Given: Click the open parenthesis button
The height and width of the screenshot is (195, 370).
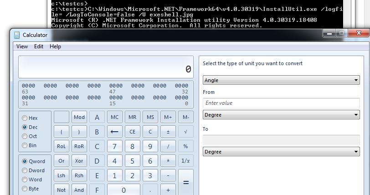Looking at the screenshot, I should pyautogui.click(x=62, y=132).
